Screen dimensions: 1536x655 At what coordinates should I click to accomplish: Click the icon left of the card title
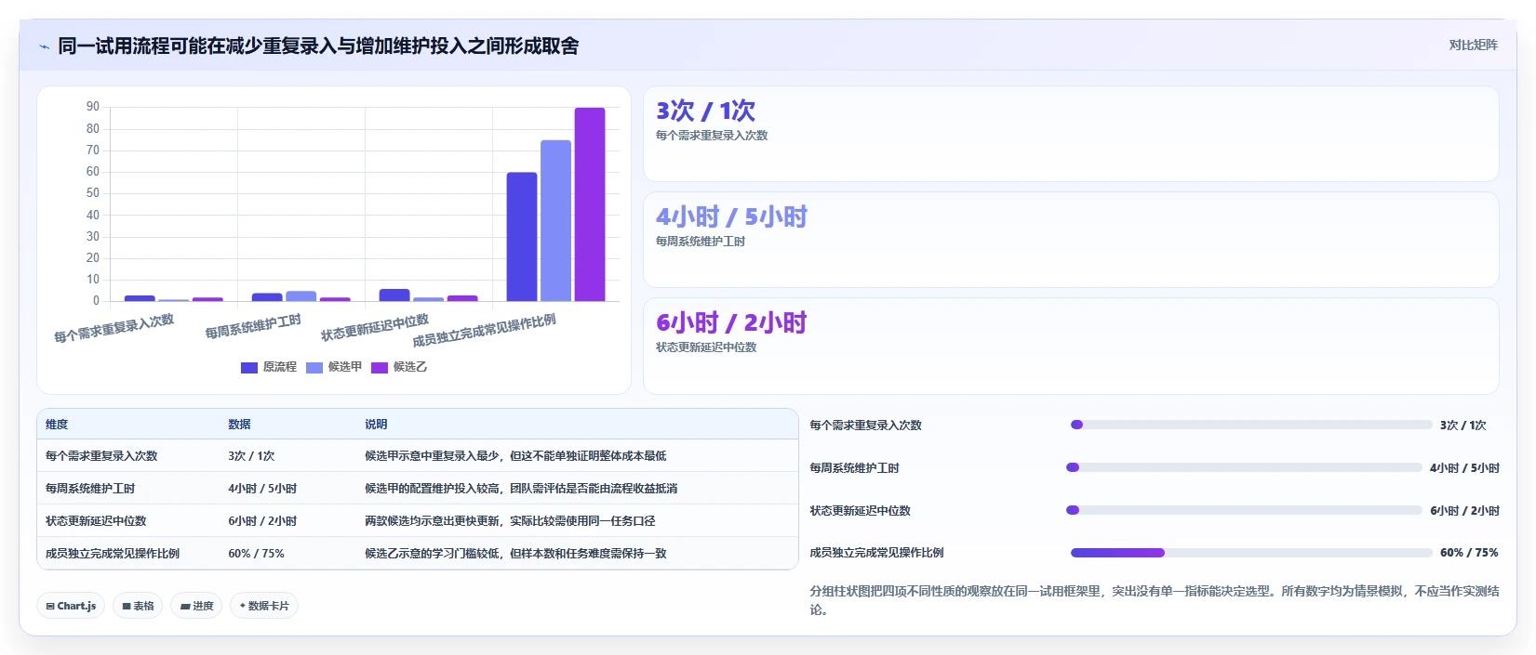[x=44, y=46]
